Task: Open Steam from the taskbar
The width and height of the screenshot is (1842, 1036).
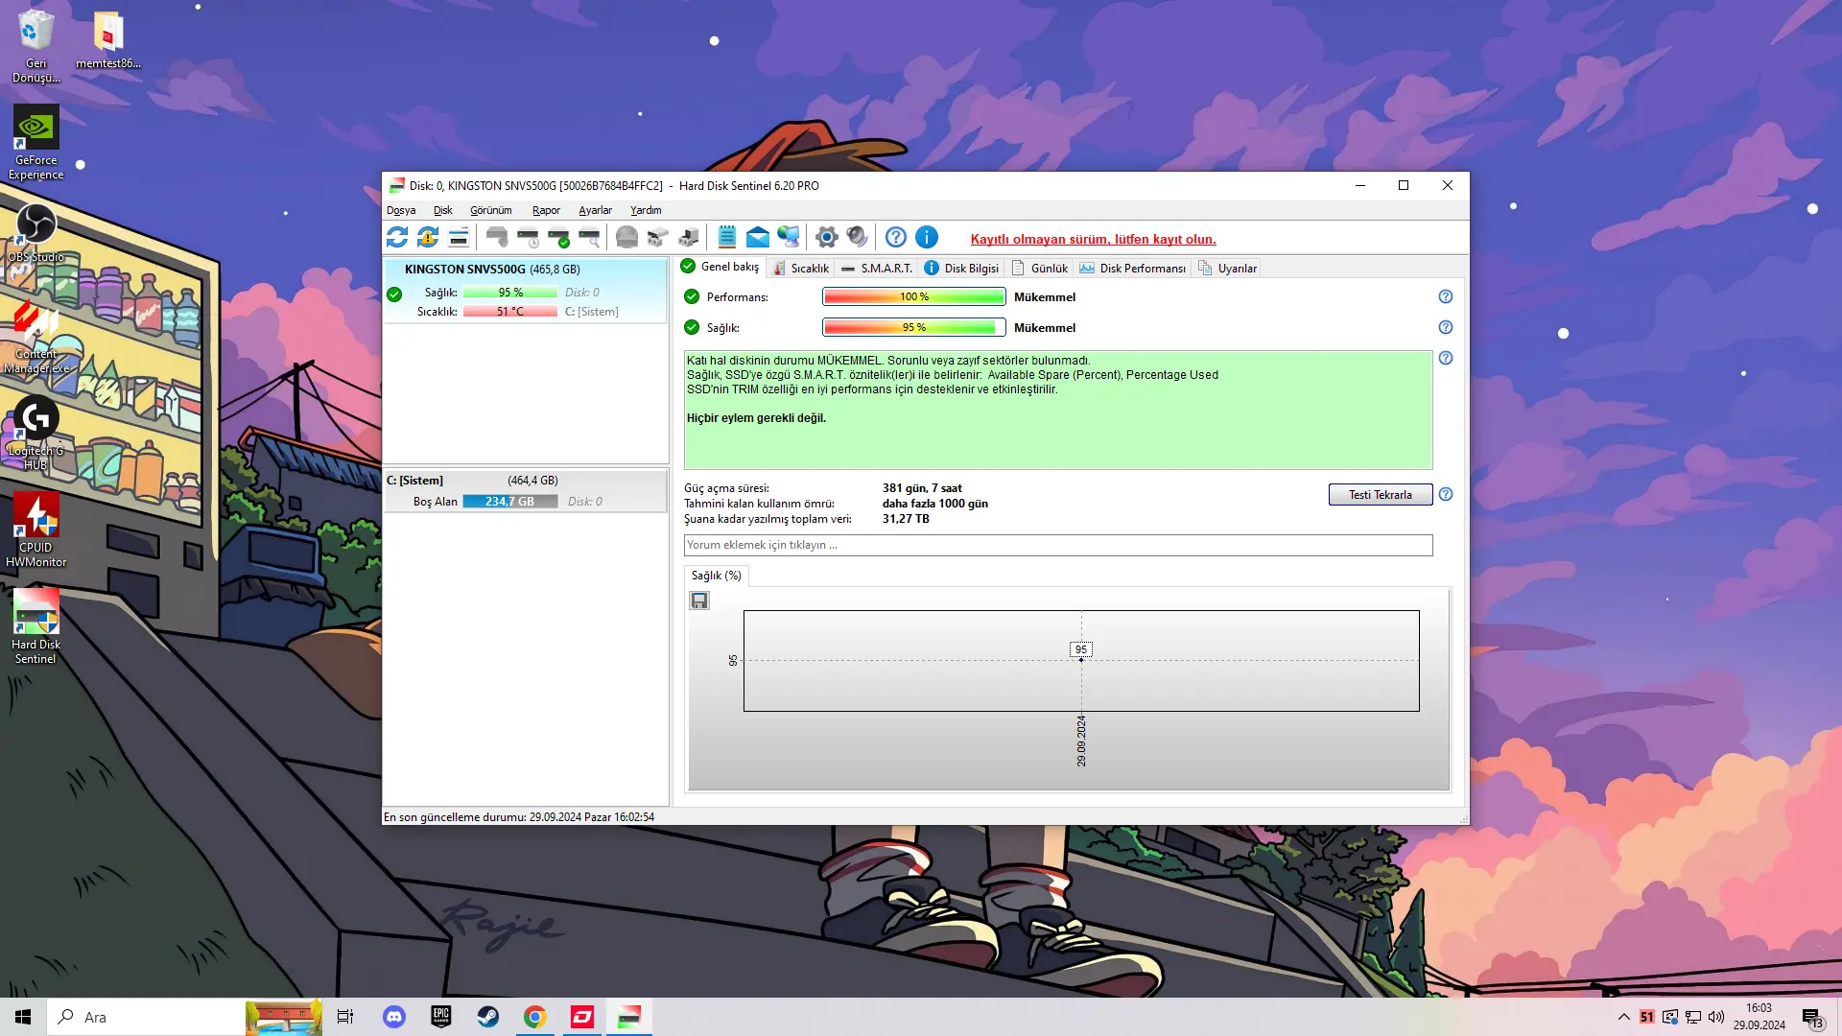Action: pyautogui.click(x=487, y=1017)
